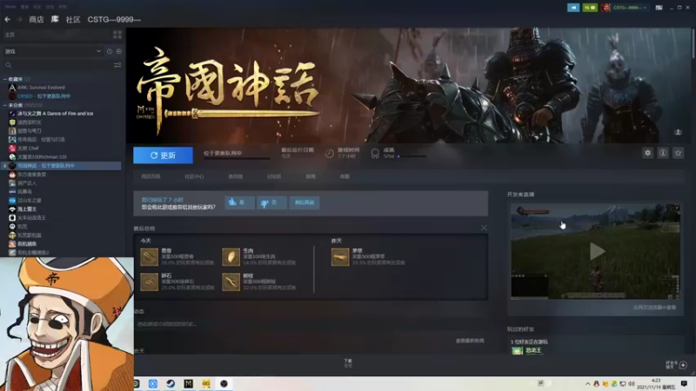Open game info icon
The height and width of the screenshot is (391, 696).
663,153
